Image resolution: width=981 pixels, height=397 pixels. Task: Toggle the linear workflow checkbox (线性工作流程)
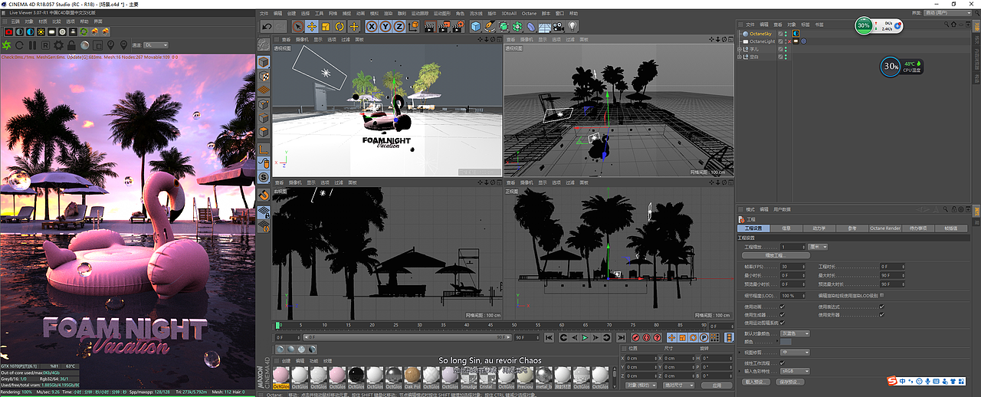782,363
